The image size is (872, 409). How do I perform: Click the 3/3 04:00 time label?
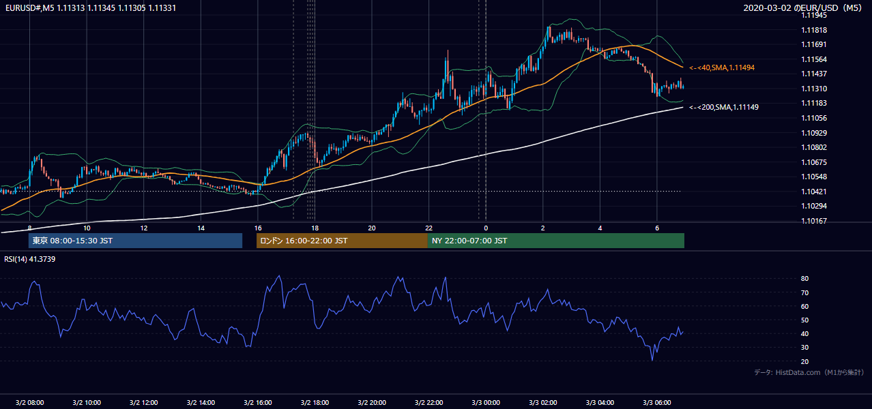coord(600,402)
